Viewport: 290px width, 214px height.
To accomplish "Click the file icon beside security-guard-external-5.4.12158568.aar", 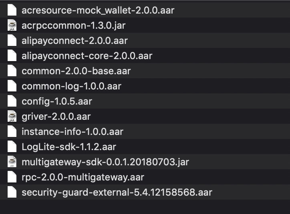I will 12,192.
